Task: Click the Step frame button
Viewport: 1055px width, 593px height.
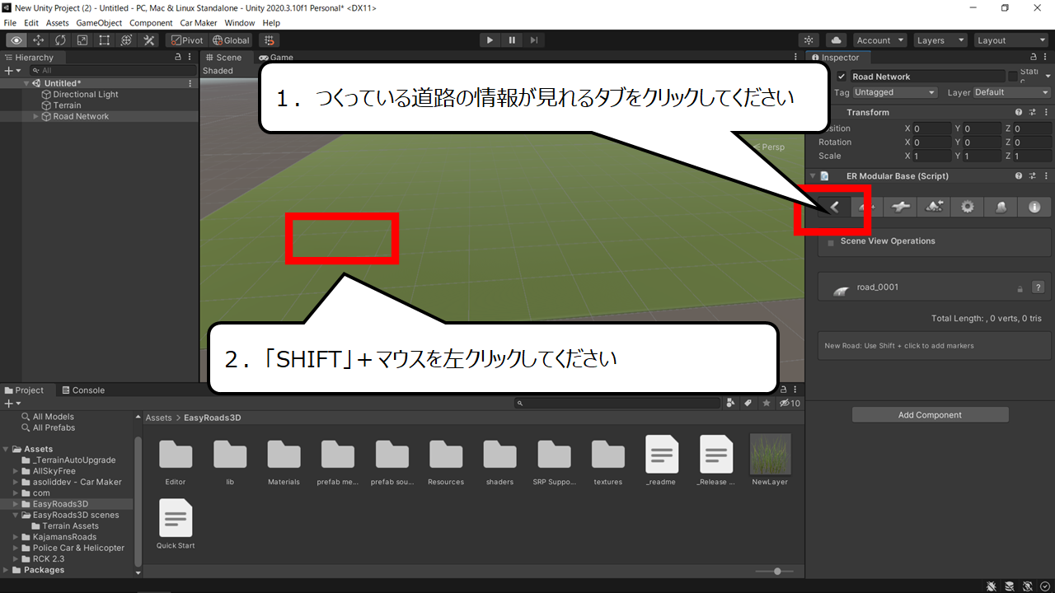Action: tap(534, 40)
